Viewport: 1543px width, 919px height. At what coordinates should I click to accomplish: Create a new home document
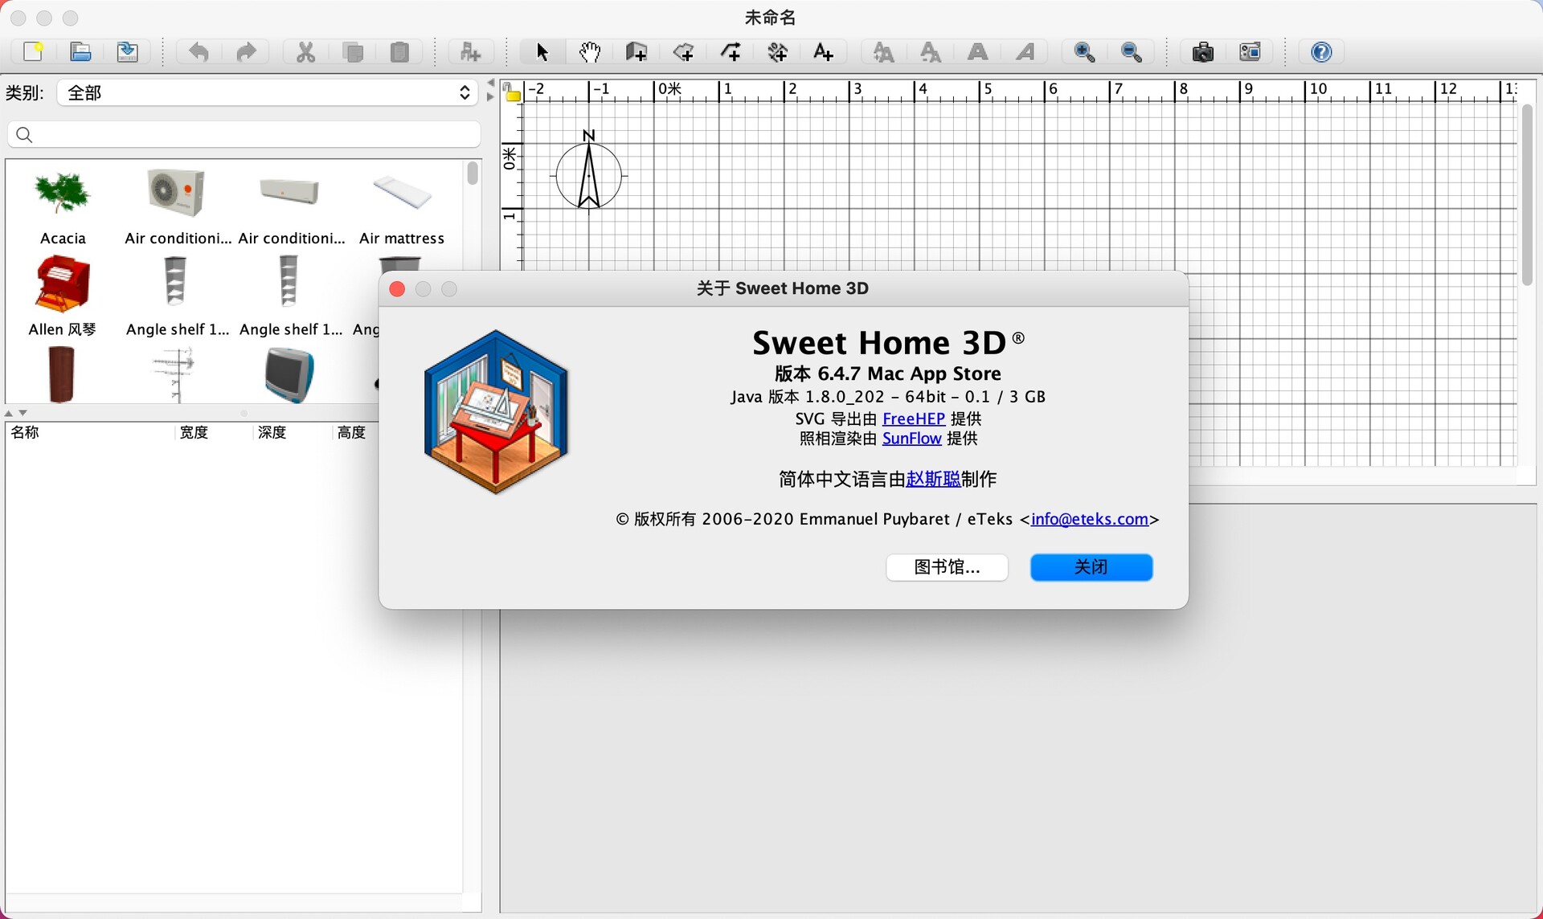pyautogui.click(x=33, y=51)
